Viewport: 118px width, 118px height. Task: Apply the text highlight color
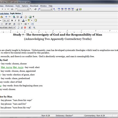click(29, 20)
